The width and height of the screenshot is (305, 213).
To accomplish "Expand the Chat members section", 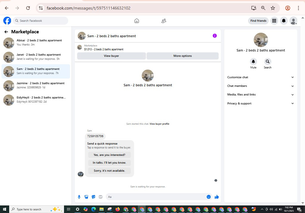I will pyautogui.click(x=261, y=86).
